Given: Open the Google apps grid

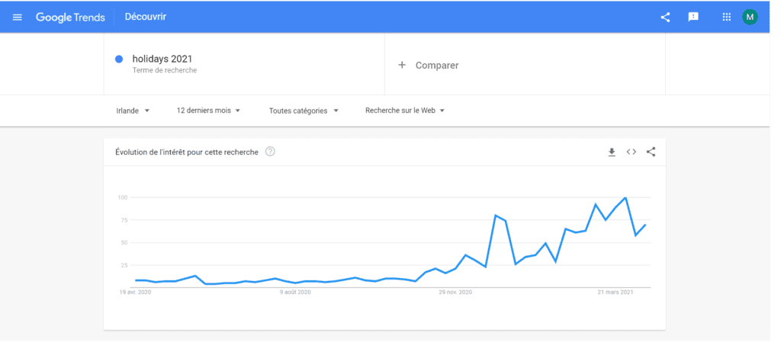Looking at the screenshot, I should click(x=726, y=17).
